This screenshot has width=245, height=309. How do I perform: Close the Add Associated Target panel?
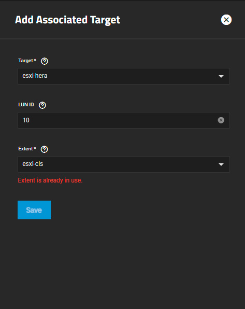226,20
